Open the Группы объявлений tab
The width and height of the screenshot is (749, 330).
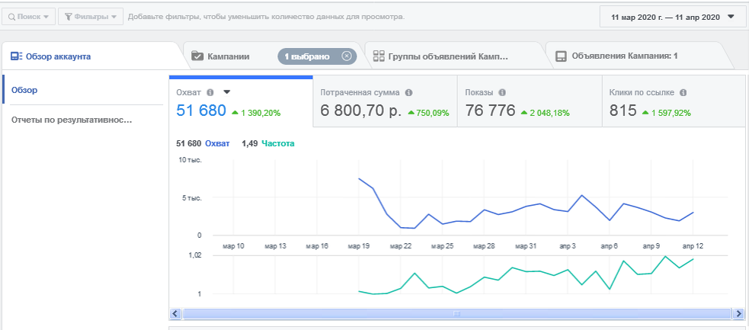[447, 56]
